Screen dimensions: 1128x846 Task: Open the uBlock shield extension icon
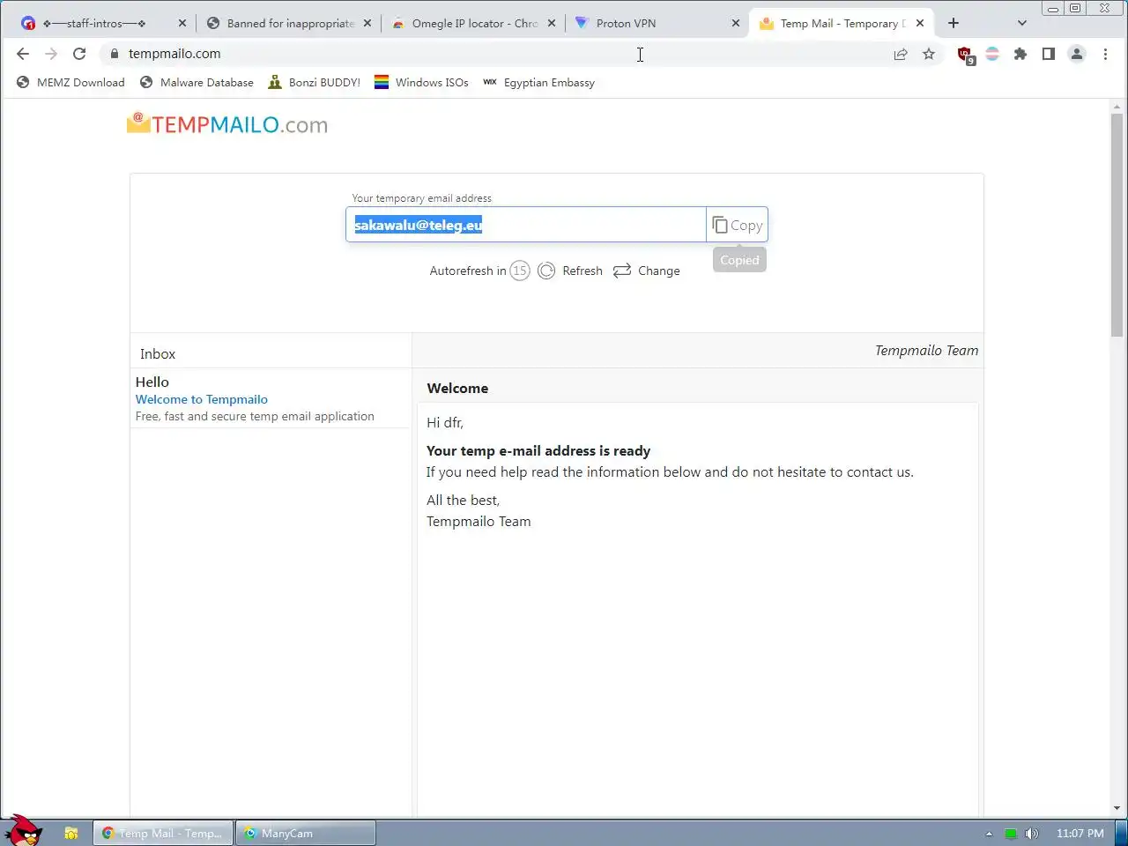[x=966, y=55]
